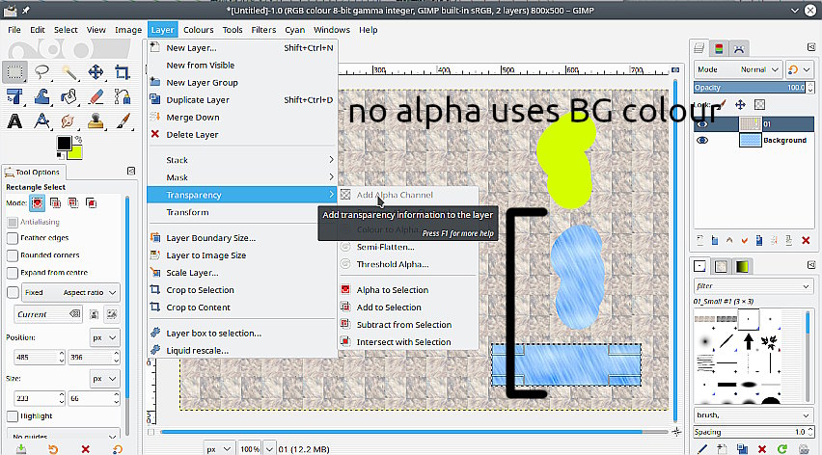Set selection mode to Intersect
Screen dimensions: 822x455
click(x=91, y=202)
